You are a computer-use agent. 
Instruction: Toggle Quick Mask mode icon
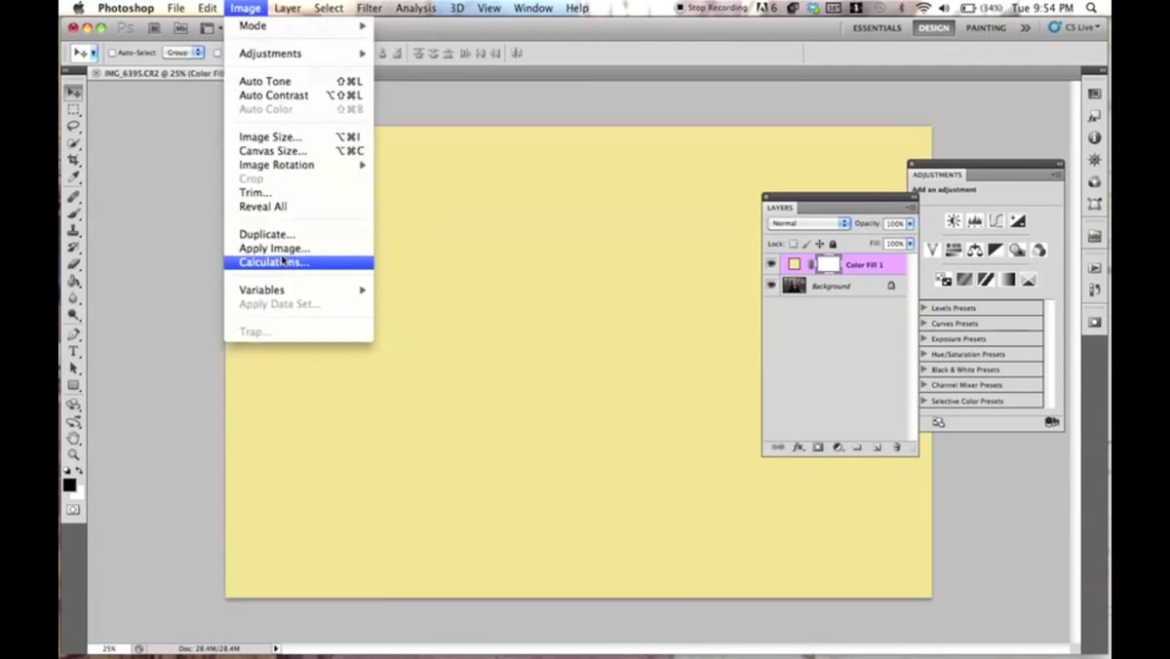tap(73, 510)
